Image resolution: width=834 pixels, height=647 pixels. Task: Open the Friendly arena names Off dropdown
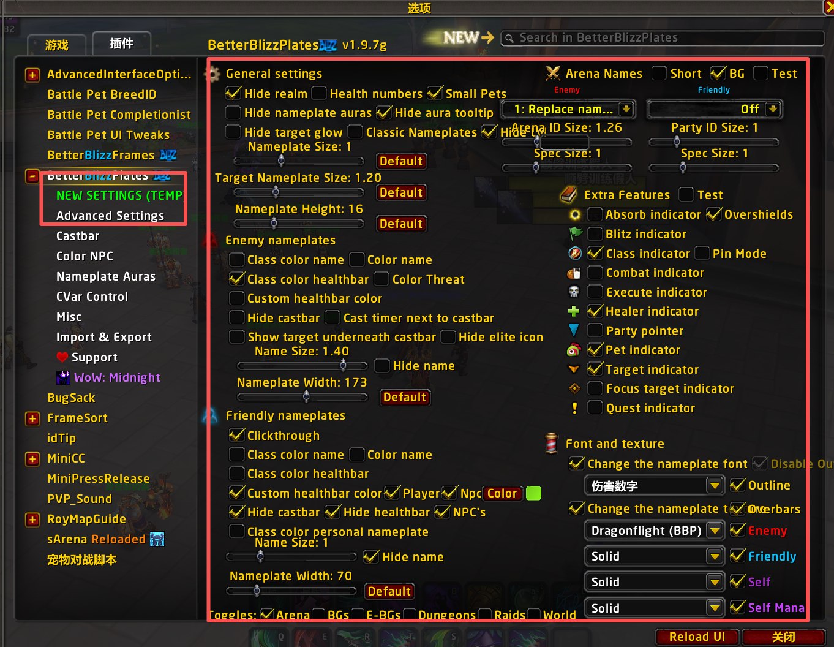pos(715,109)
